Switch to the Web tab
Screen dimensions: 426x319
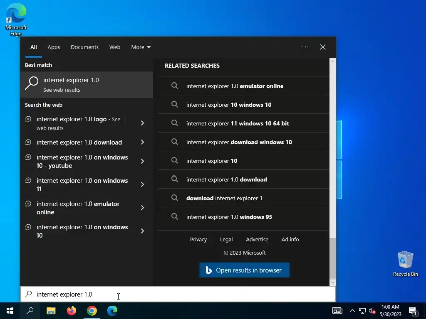[115, 47]
